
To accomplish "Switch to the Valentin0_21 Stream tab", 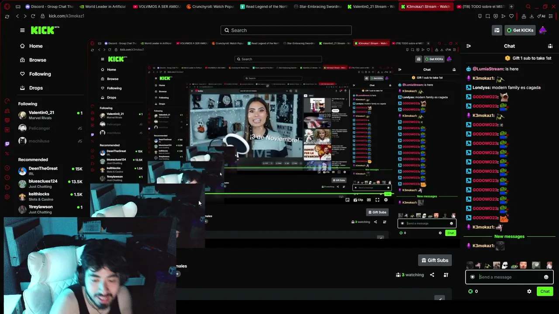I will [370, 7].
